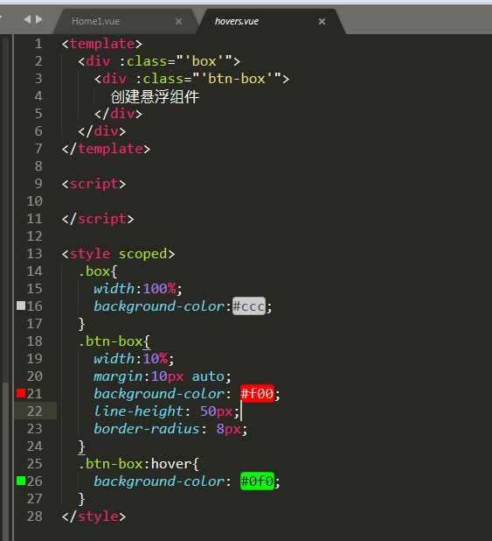This screenshot has height=541, width=492.
Task: Click the opening template tag on line 1
Action: [x=101, y=44]
